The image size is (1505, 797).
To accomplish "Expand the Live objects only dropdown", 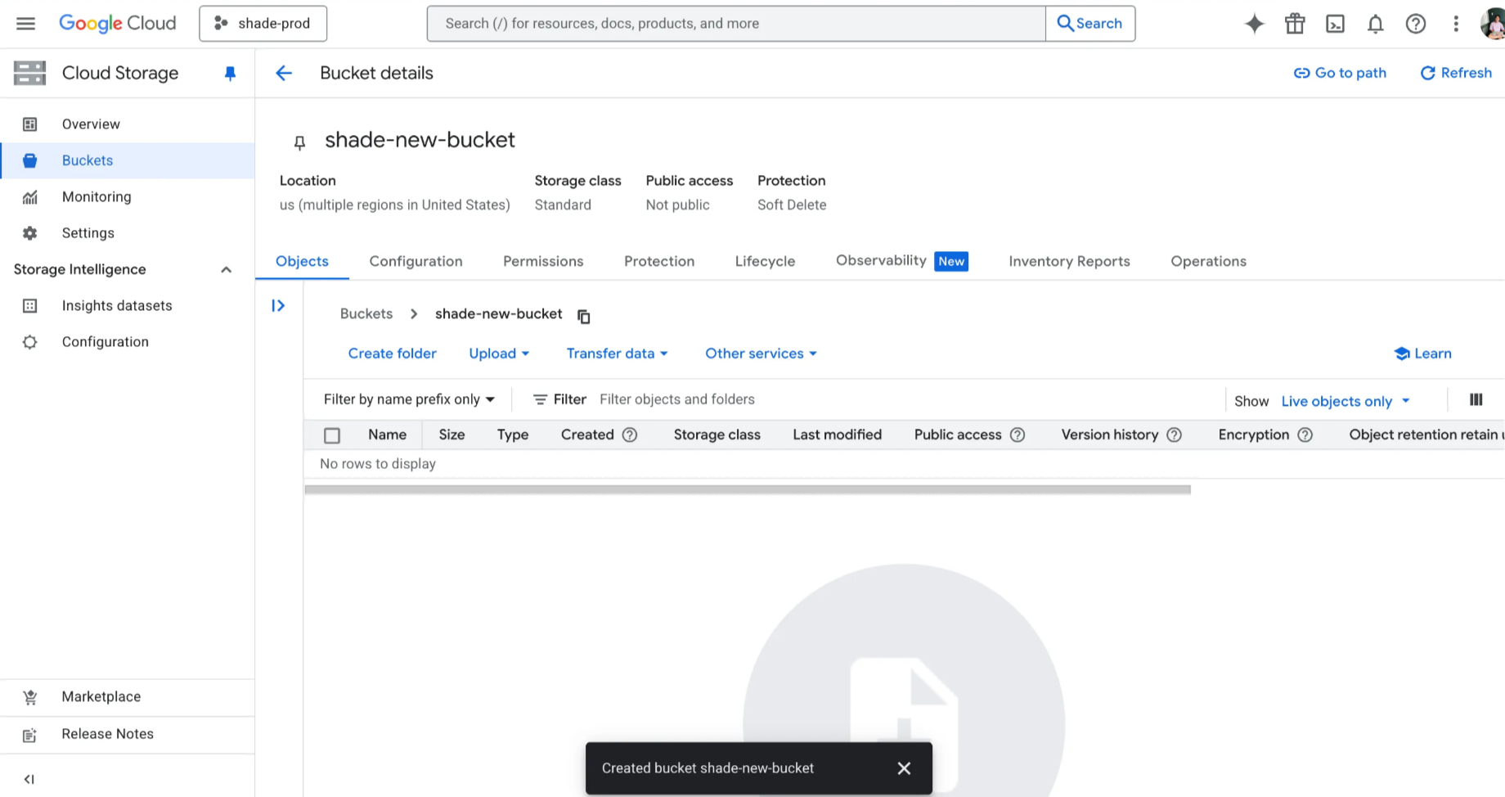I will (1346, 401).
